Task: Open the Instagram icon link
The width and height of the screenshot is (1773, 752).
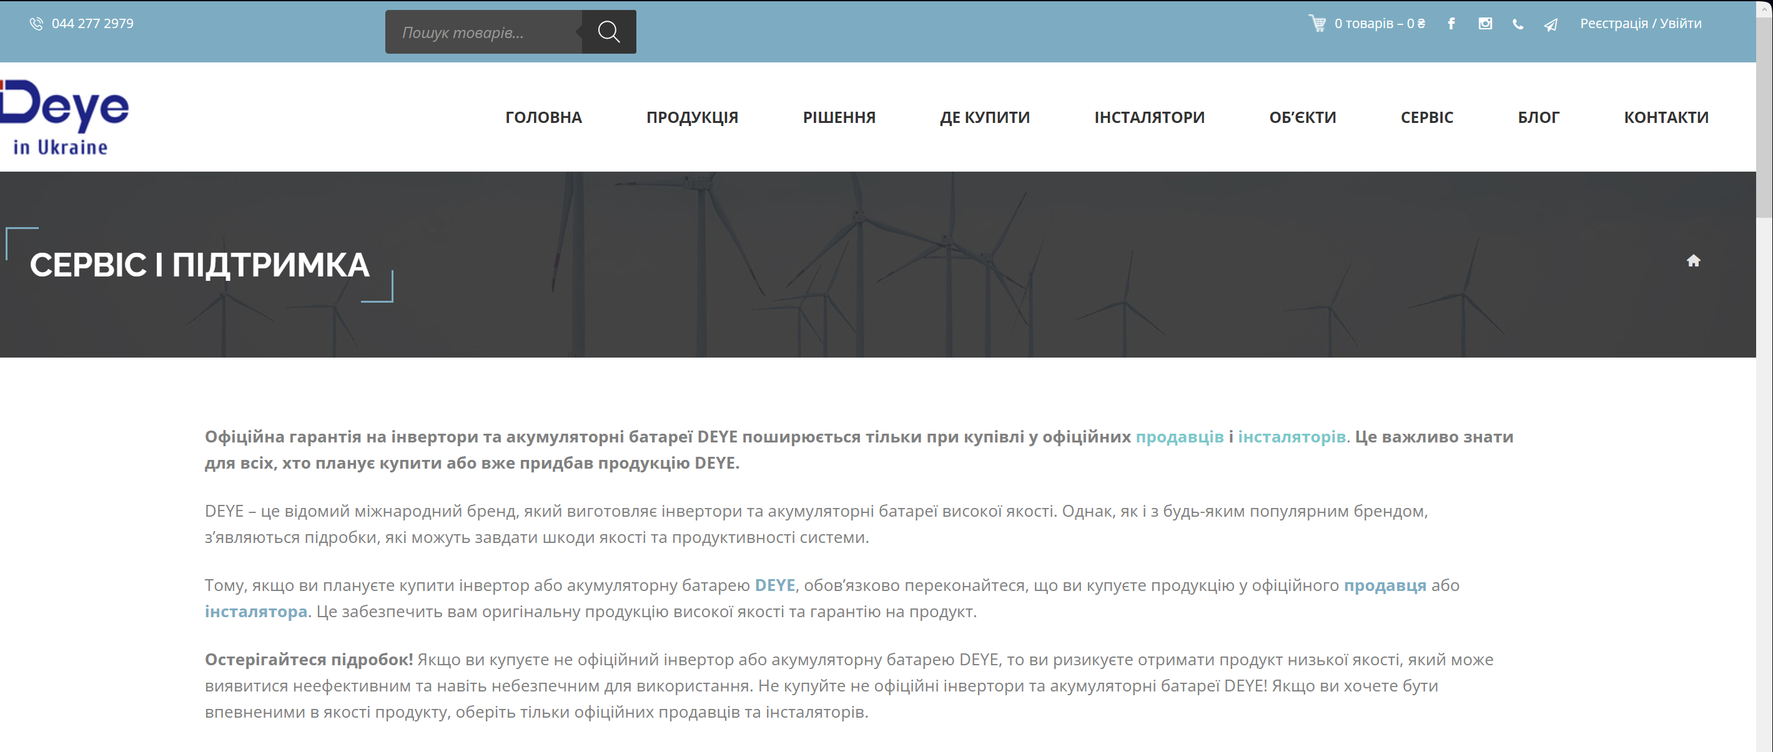Action: pyautogui.click(x=1484, y=23)
